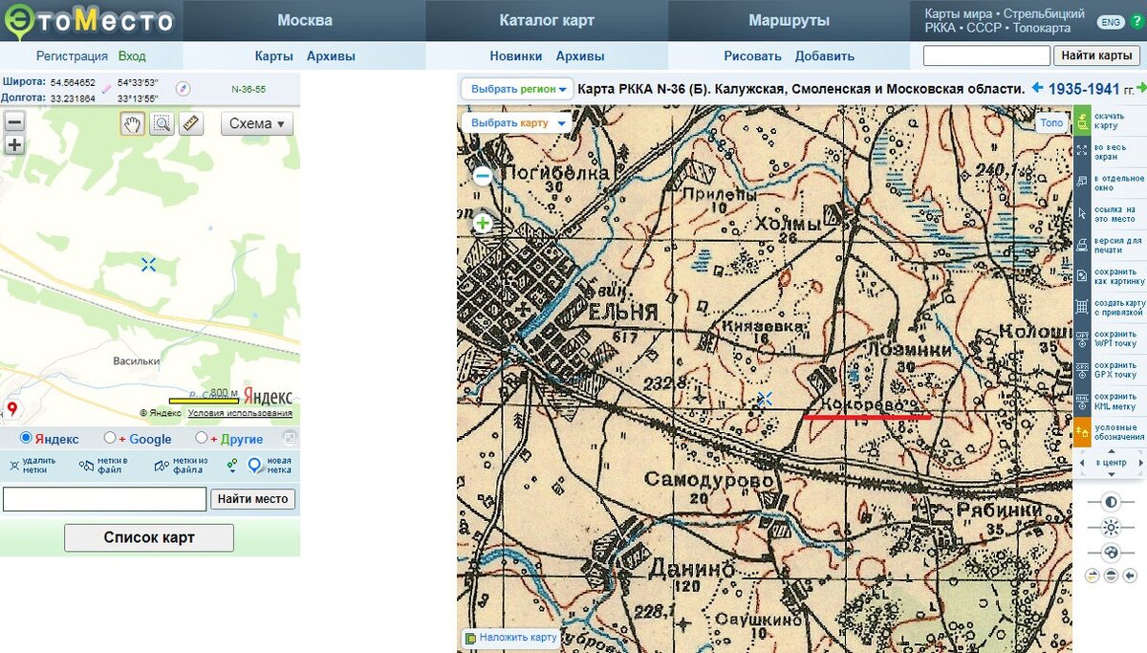Click the place search input field
Screen dimensions: 1147x653
click(x=104, y=499)
